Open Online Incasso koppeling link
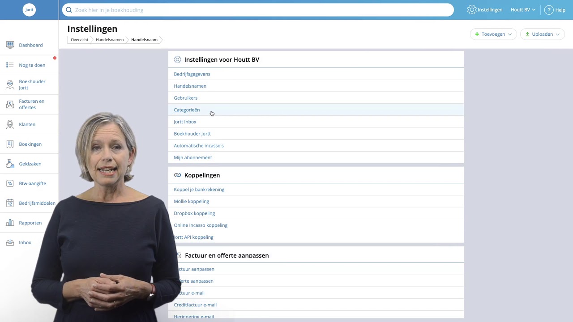The height and width of the screenshot is (322, 573). click(x=201, y=225)
